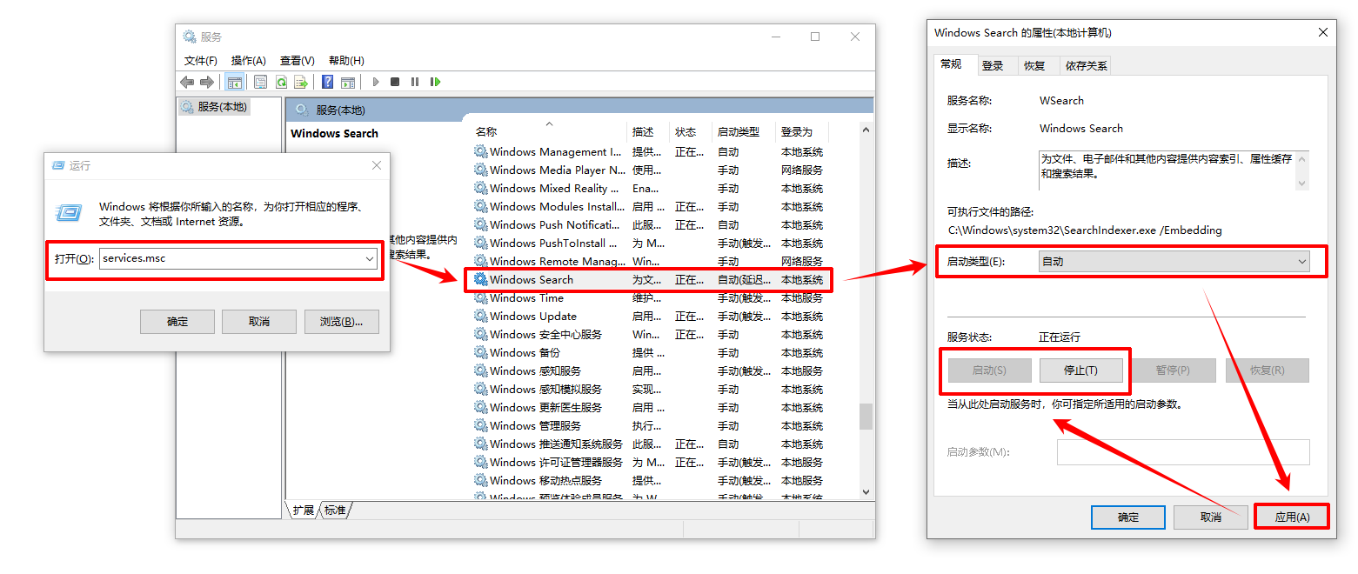1358x574 pixels.
Task: Open the 文件(F) menu
Action: pyautogui.click(x=201, y=60)
